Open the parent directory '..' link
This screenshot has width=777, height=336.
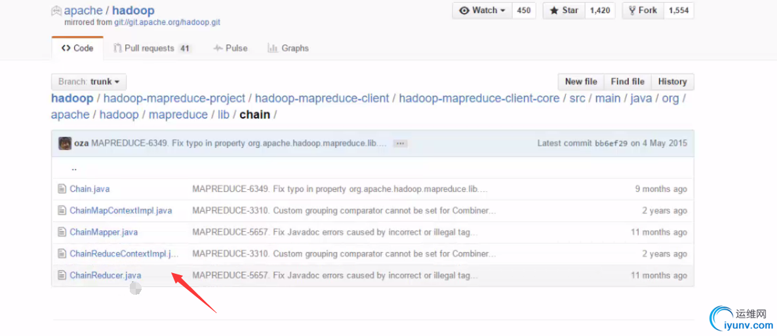[74, 168]
